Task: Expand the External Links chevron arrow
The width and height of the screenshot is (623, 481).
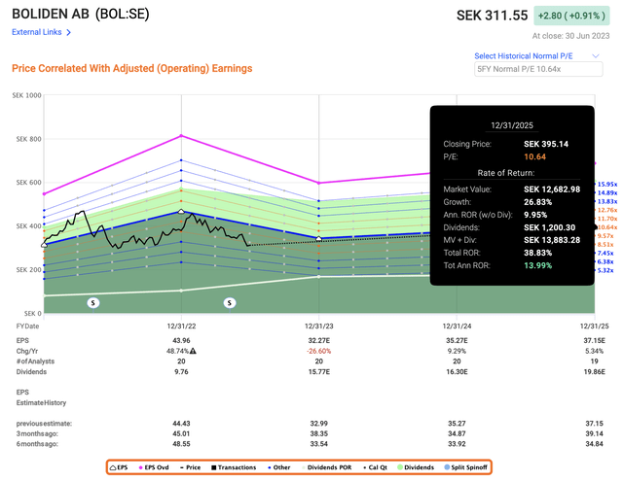Action: click(x=69, y=32)
